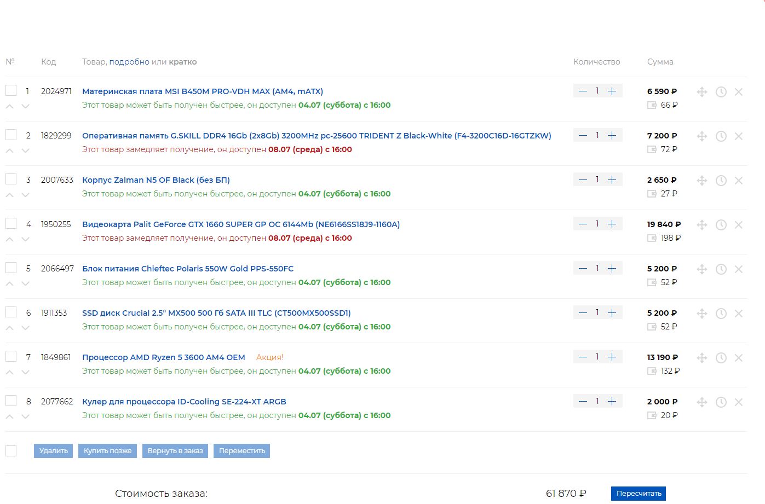Screen dimensions: 765x504
Task: Click quantity field for AMD Ryzen processor
Action: coord(597,357)
